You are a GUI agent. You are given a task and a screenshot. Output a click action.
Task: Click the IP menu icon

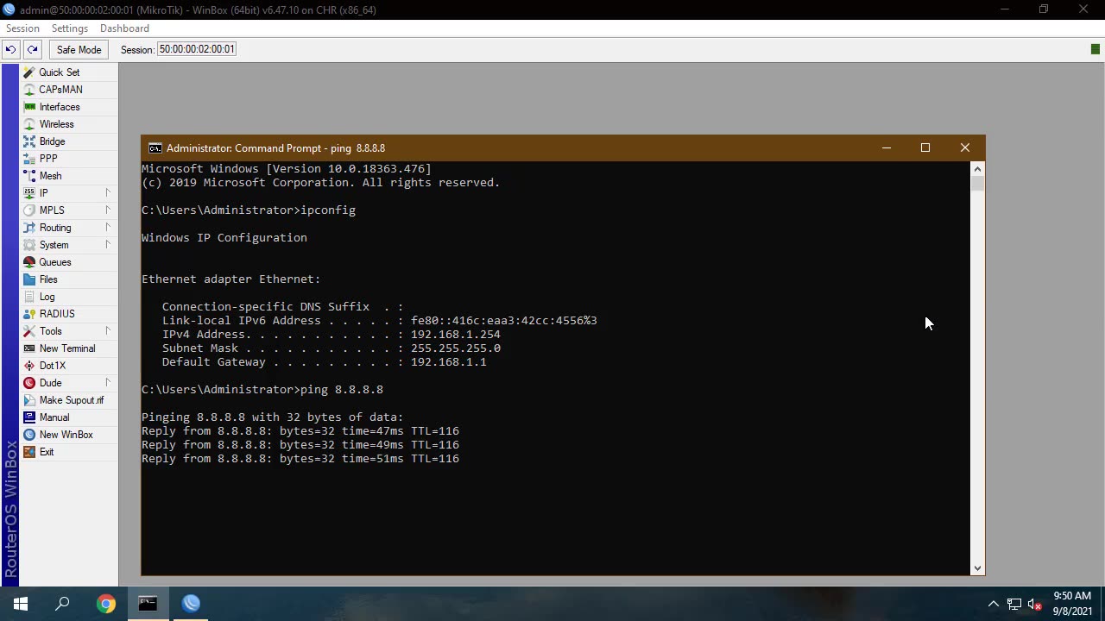coord(29,193)
